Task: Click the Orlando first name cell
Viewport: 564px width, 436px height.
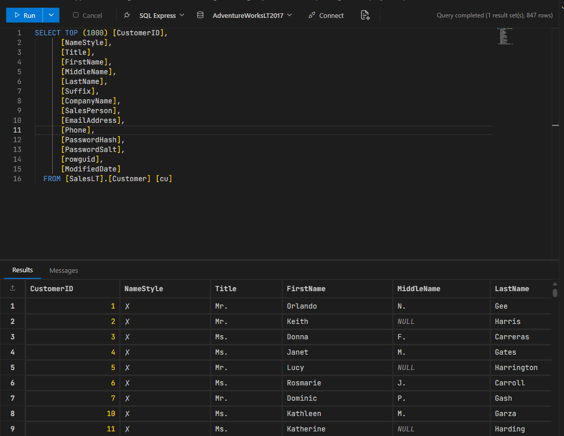Action: coord(338,306)
